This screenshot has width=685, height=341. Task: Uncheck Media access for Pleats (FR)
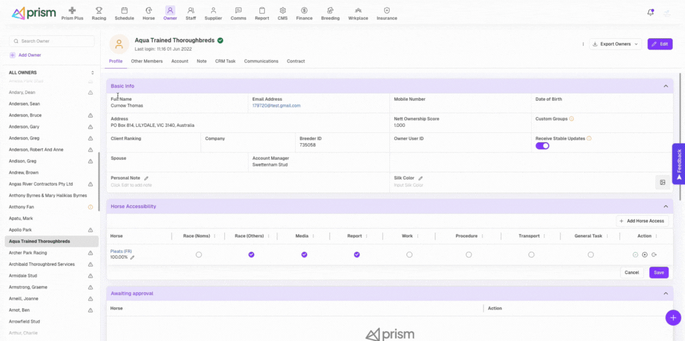pyautogui.click(x=304, y=255)
